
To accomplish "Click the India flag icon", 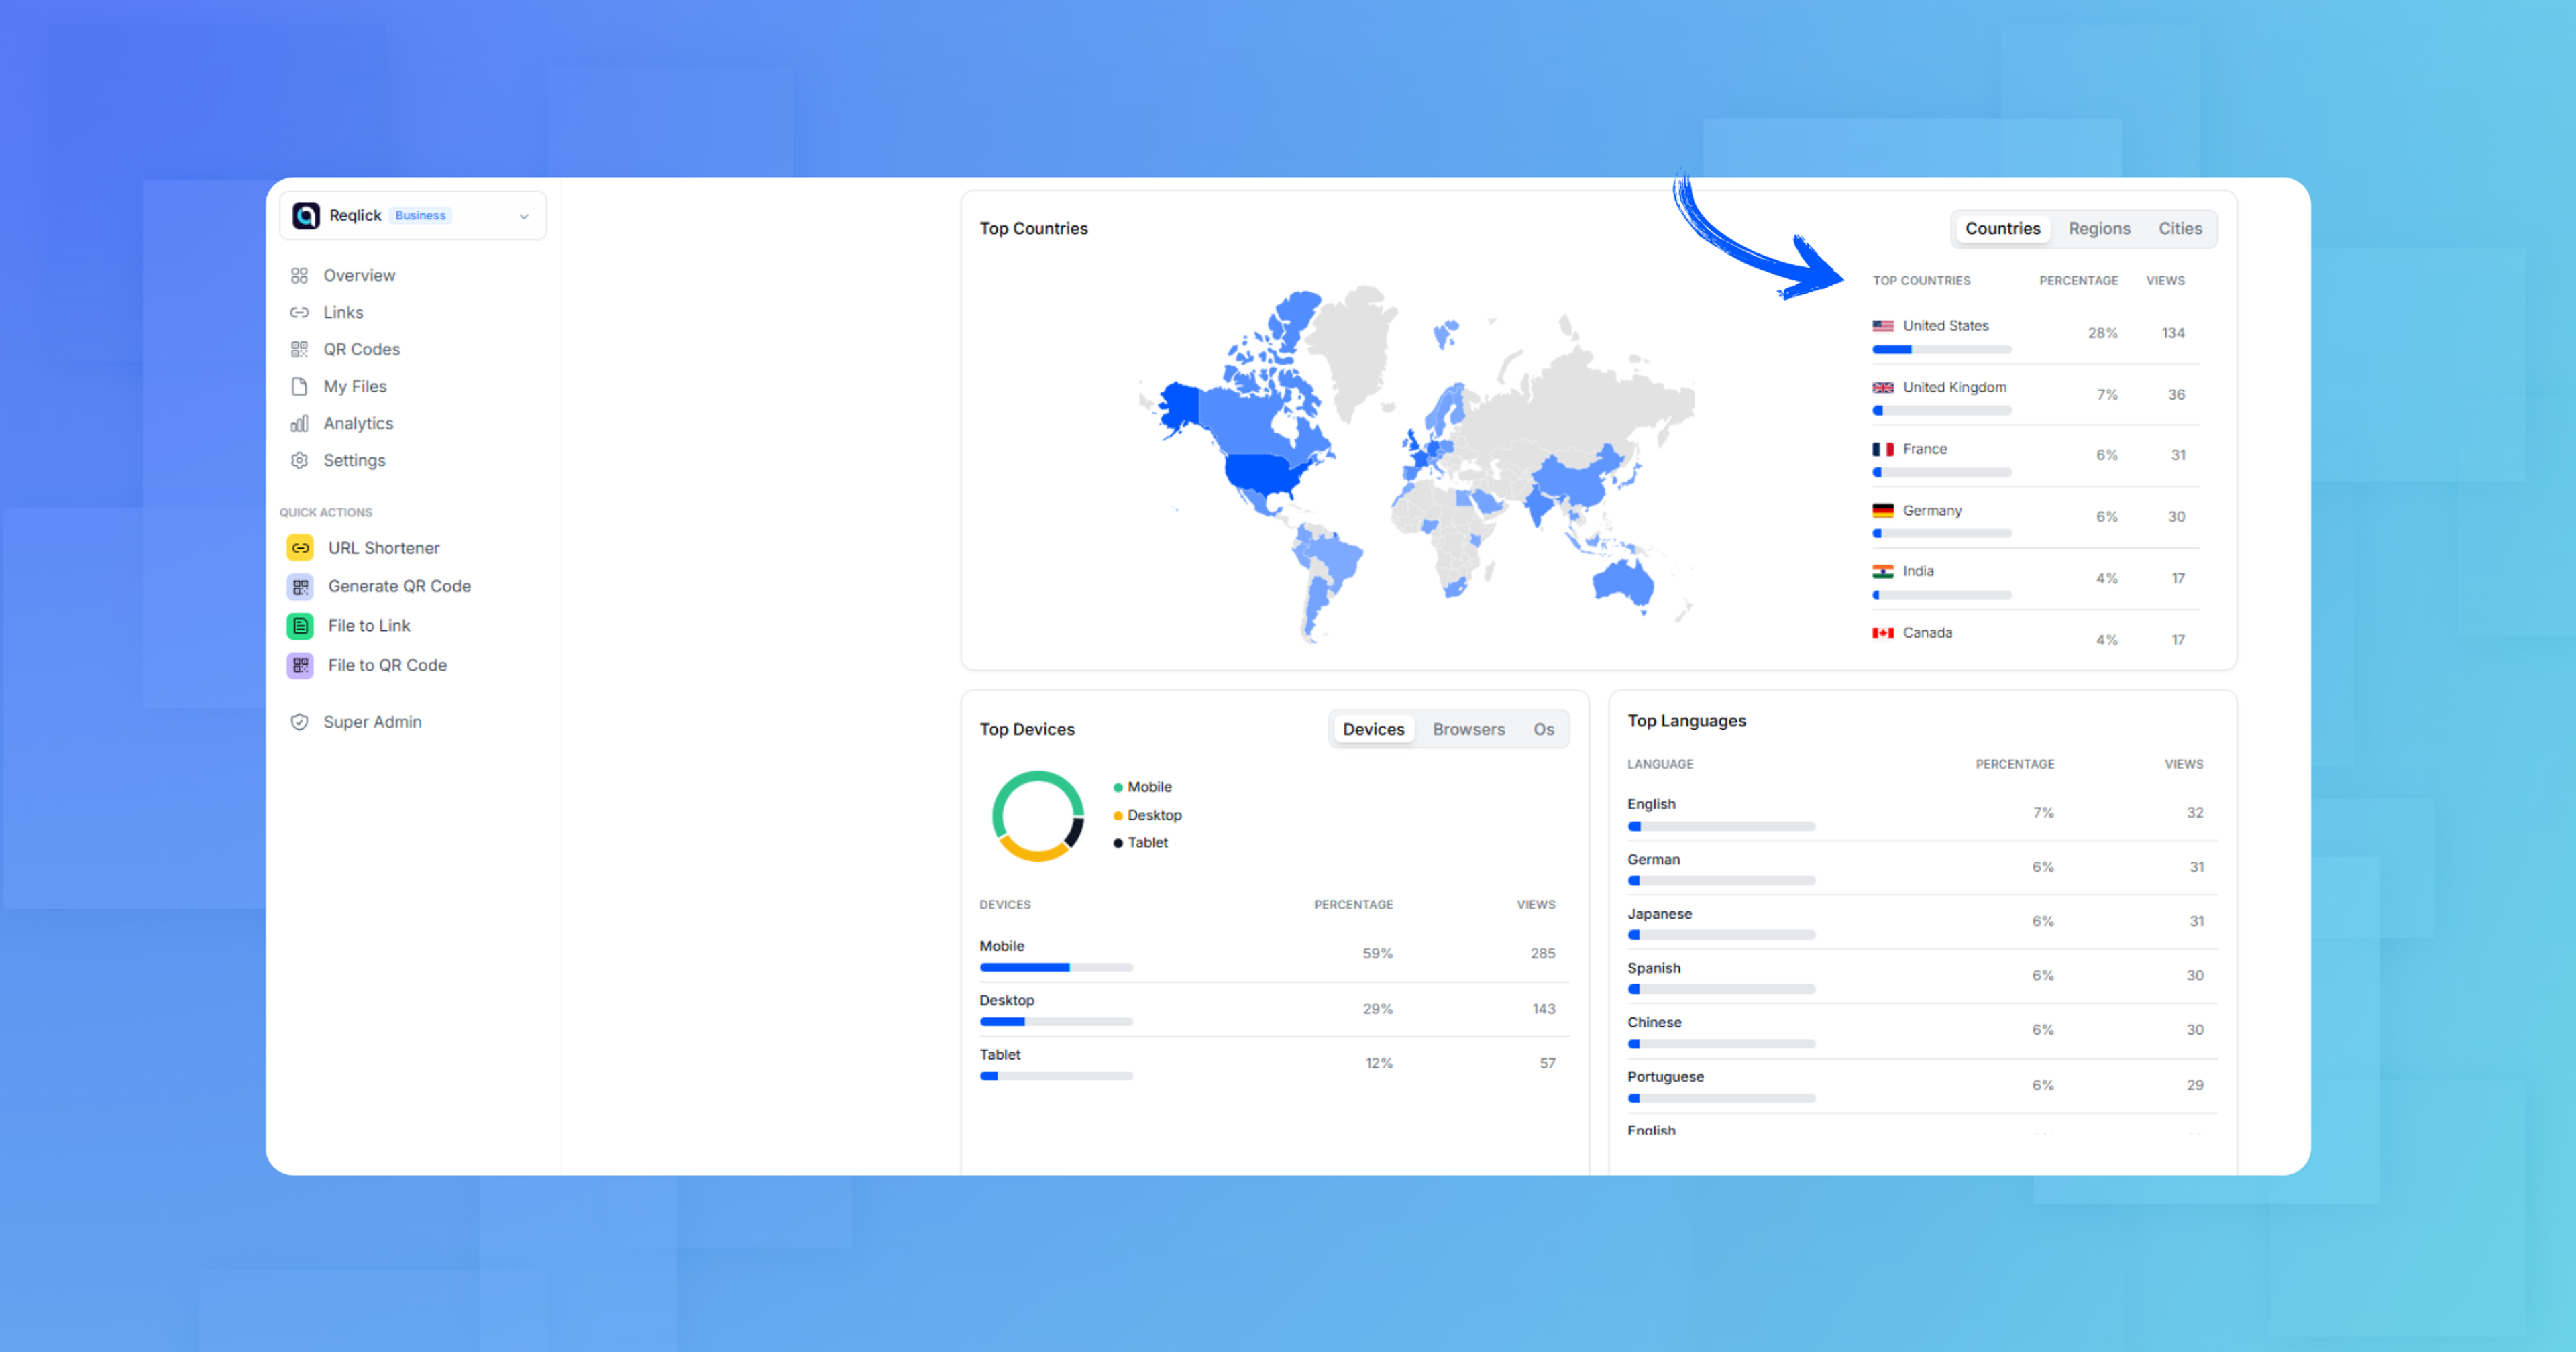I will pyautogui.click(x=1883, y=572).
